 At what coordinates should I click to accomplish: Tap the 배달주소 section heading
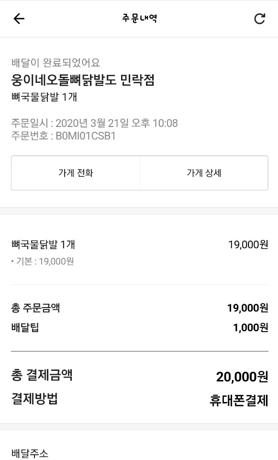(30, 454)
